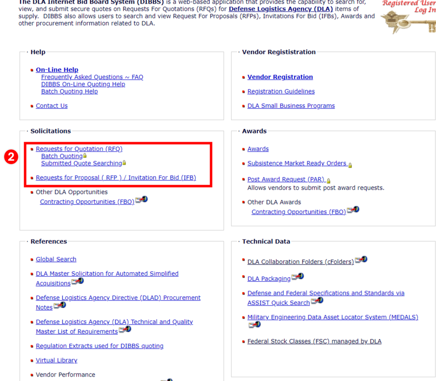Click lock icon after Subsistence Market Ready Orders

350,164
